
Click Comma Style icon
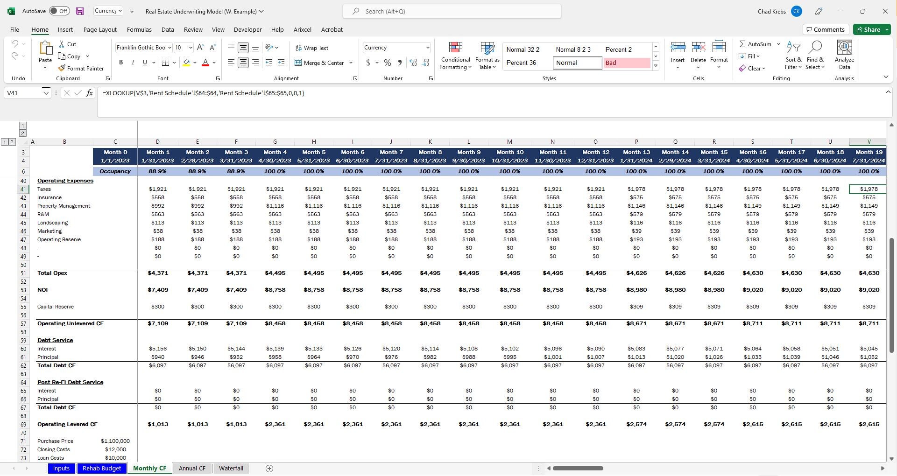(x=400, y=63)
